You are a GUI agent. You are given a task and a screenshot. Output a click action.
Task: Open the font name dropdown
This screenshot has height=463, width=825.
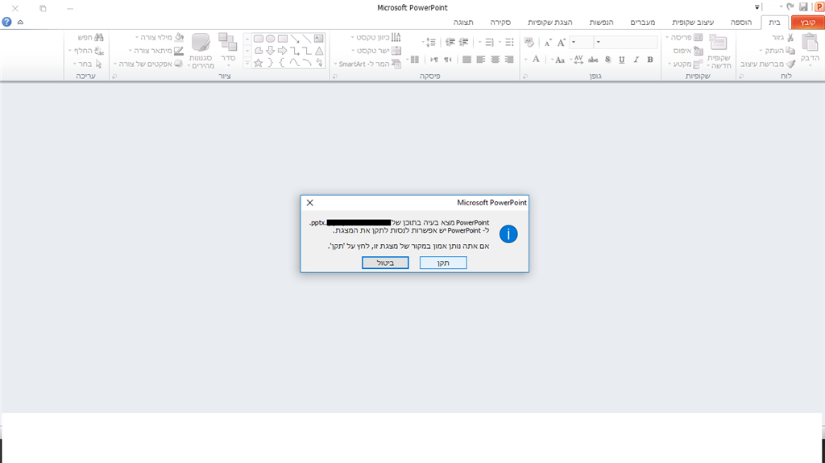[599, 42]
